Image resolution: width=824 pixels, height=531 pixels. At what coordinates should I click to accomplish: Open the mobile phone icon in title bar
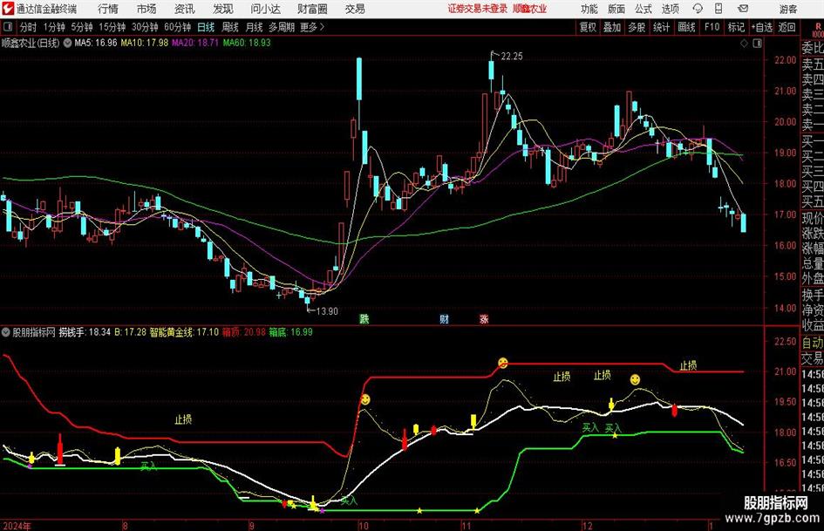point(718,9)
